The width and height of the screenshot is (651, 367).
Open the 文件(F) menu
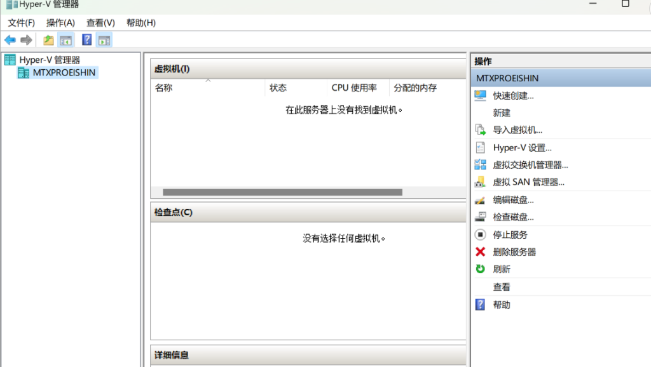21,23
